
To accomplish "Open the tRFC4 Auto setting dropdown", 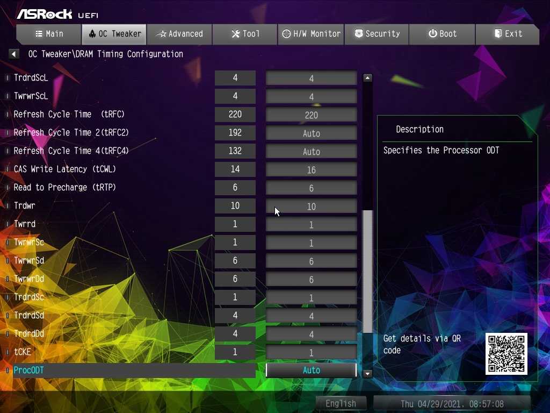I will (x=311, y=152).
